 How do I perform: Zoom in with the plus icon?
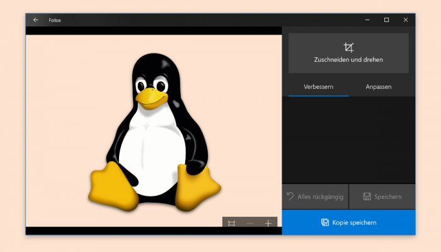pyautogui.click(x=268, y=223)
